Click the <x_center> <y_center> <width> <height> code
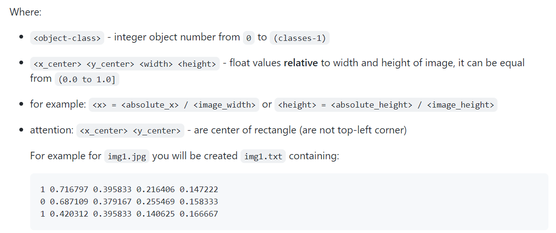556x233 pixels. pyautogui.click(x=124, y=64)
